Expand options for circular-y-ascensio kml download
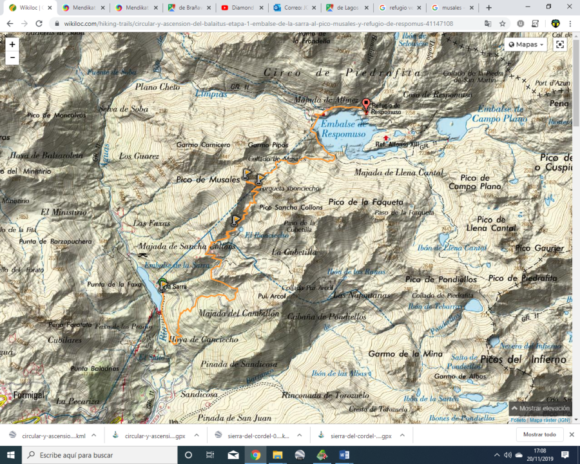The height and width of the screenshot is (464, 580). (94, 435)
